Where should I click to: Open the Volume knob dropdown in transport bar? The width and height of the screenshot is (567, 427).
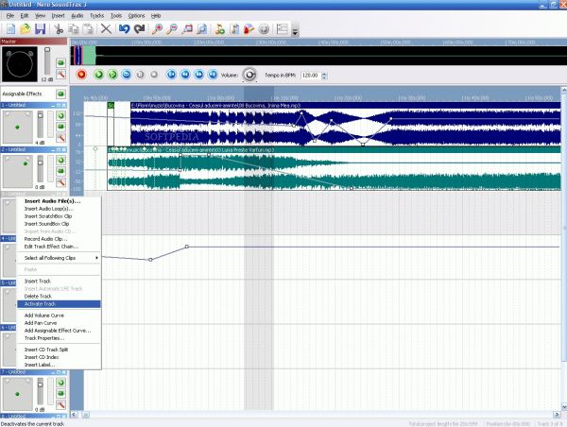pyautogui.click(x=250, y=74)
